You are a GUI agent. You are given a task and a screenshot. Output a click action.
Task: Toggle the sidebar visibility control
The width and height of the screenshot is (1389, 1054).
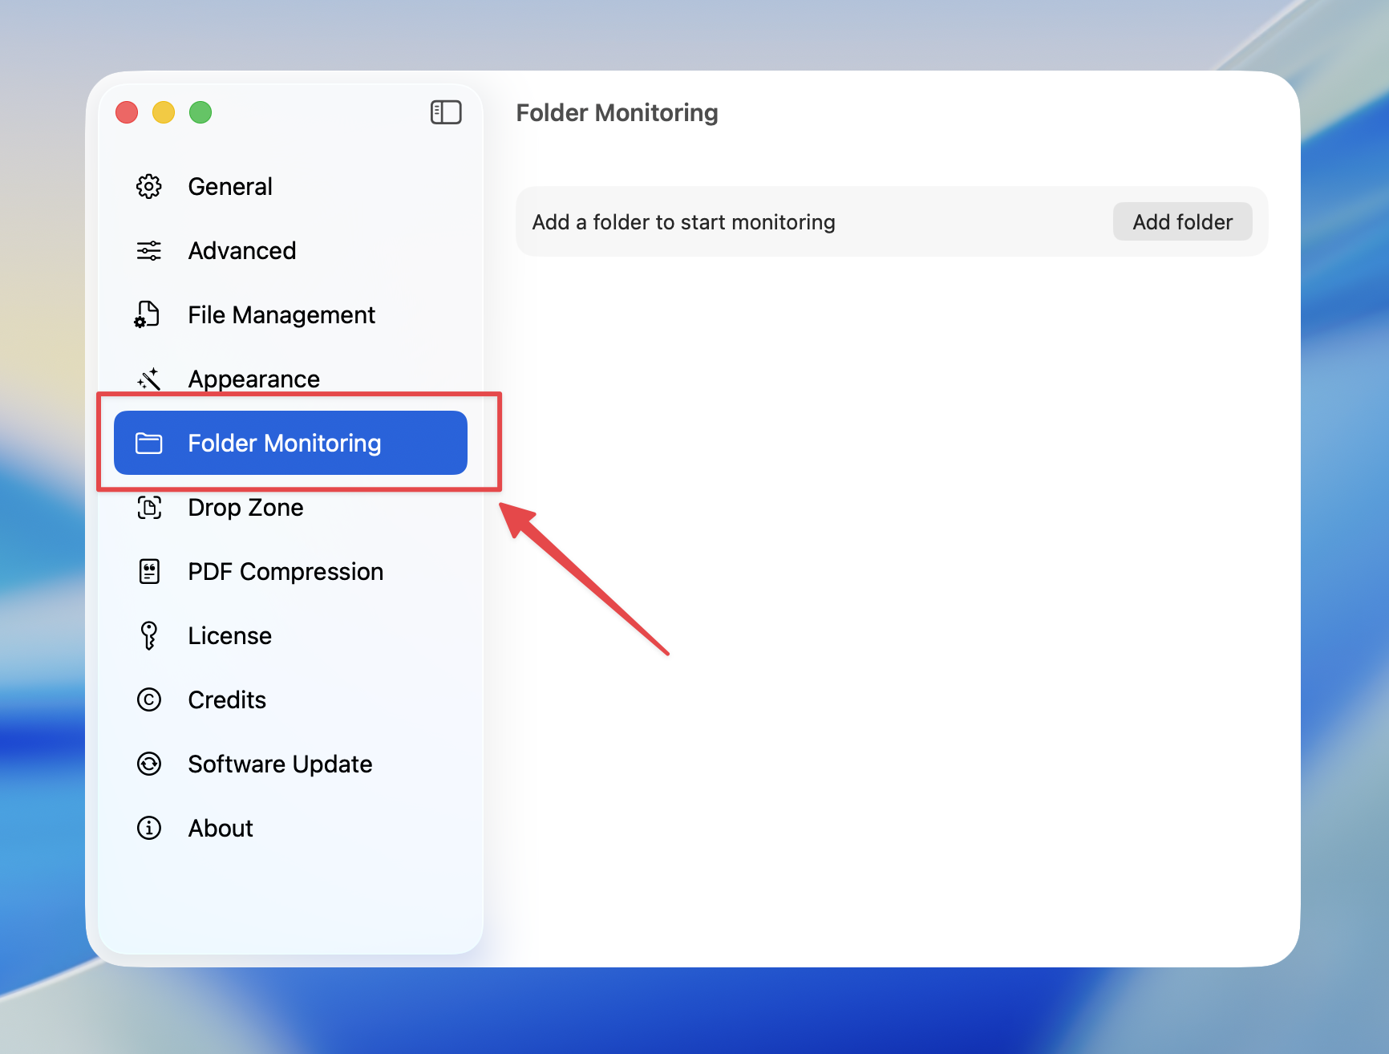(x=446, y=112)
